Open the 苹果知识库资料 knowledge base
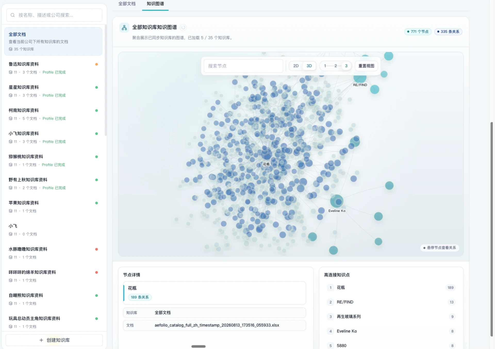Screen dimensions: 495x349 point(53,207)
